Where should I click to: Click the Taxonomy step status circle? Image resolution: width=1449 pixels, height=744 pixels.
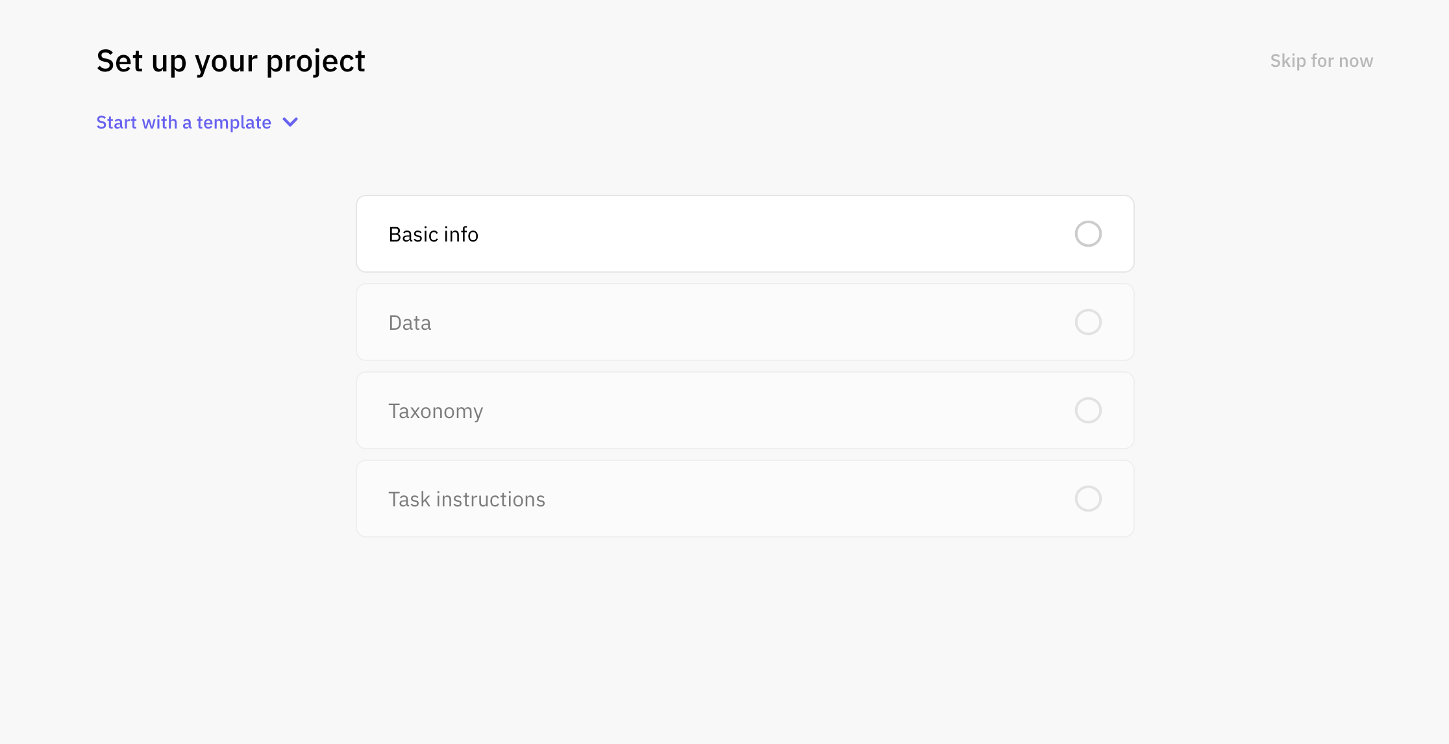click(x=1088, y=410)
